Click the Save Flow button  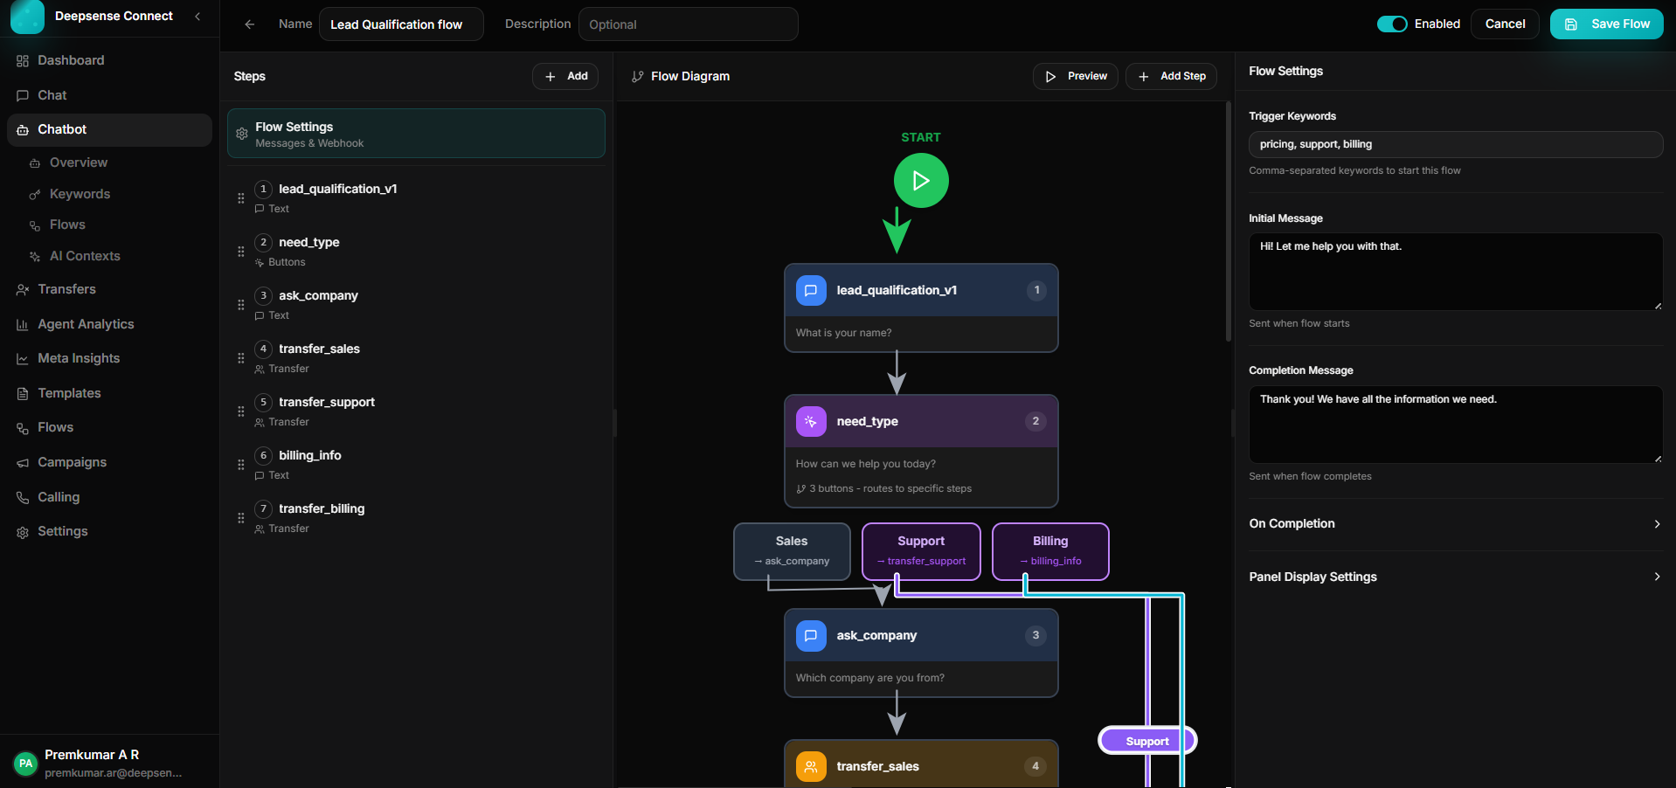(1605, 24)
